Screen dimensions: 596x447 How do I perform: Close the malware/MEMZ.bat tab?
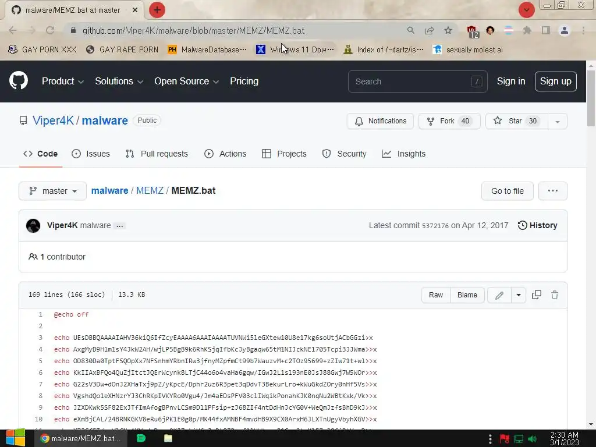pos(135,10)
